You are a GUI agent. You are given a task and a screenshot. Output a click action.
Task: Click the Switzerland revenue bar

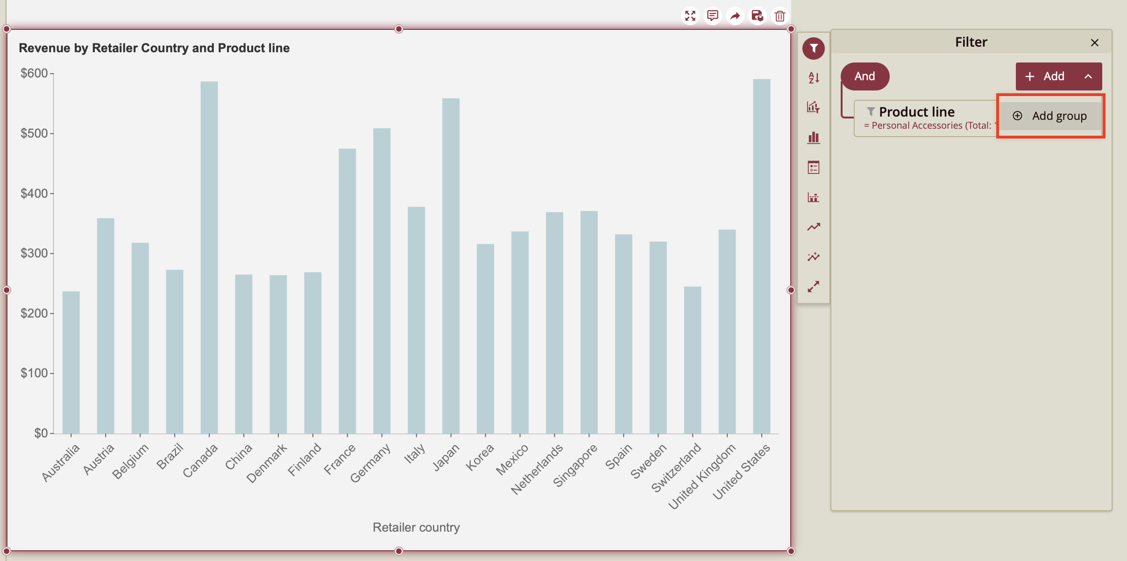[x=692, y=360]
